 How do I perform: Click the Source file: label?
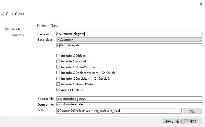coord(45,105)
